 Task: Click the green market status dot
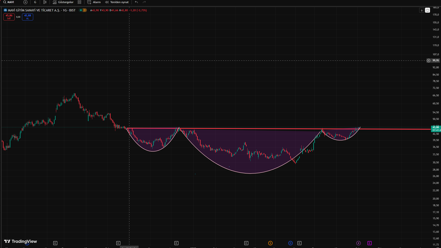tap(80, 10)
